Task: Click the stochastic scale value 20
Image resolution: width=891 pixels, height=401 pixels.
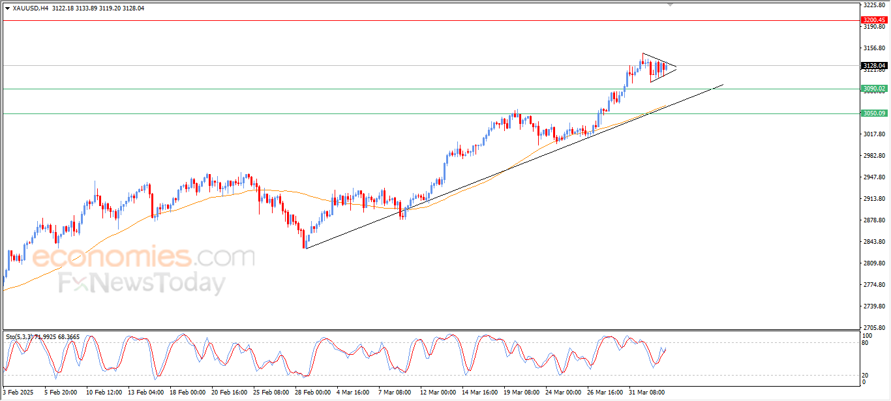Action: coord(865,374)
